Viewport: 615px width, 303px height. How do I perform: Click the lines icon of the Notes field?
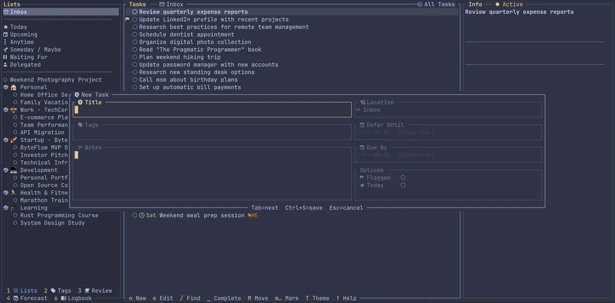[80, 147]
